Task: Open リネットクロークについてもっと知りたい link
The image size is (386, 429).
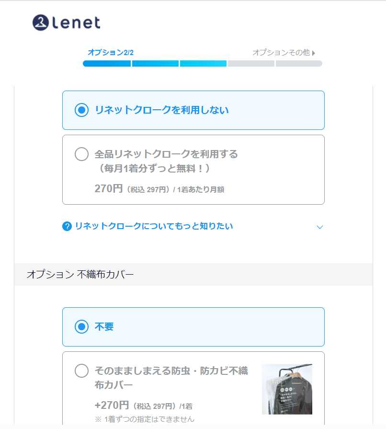Action: [154, 226]
